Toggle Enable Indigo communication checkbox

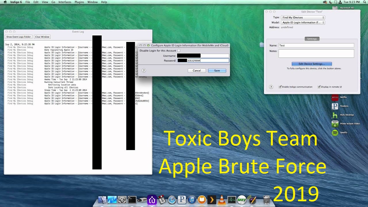(x=280, y=87)
